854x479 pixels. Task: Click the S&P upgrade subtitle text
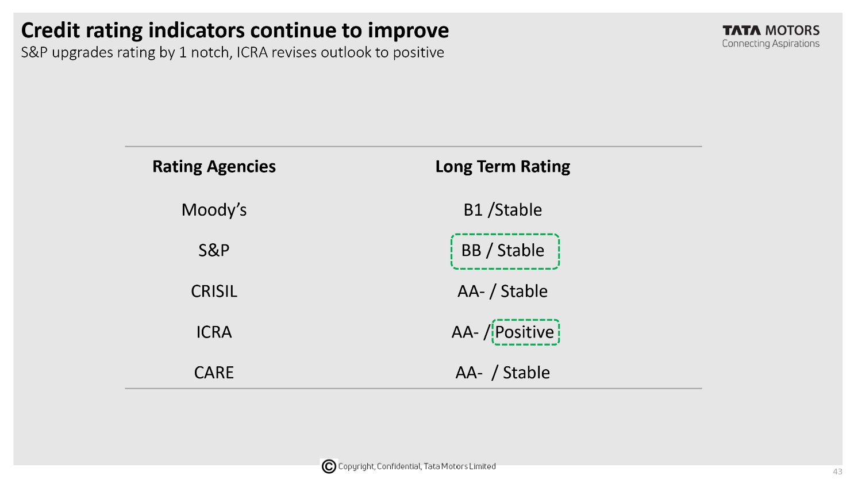pyautogui.click(x=233, y=52)
